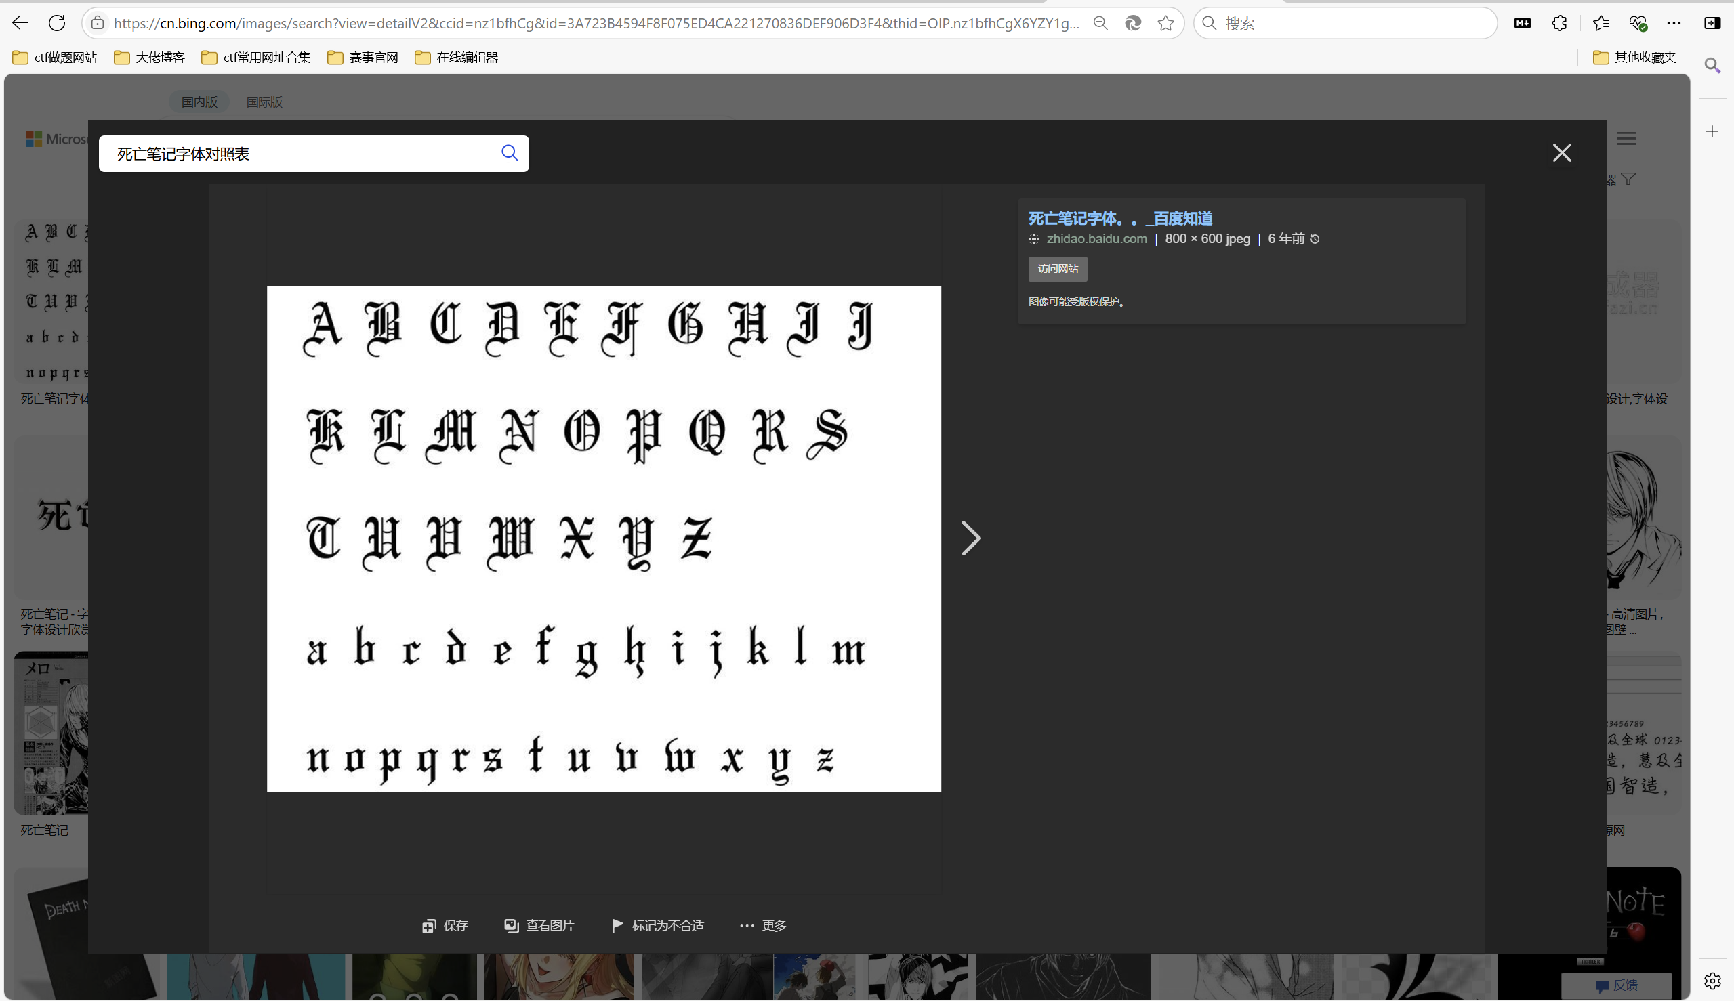Reload the page with the refresh icon
The height and width of the screenshot is (1001, 1734).
tap(56, 22)
